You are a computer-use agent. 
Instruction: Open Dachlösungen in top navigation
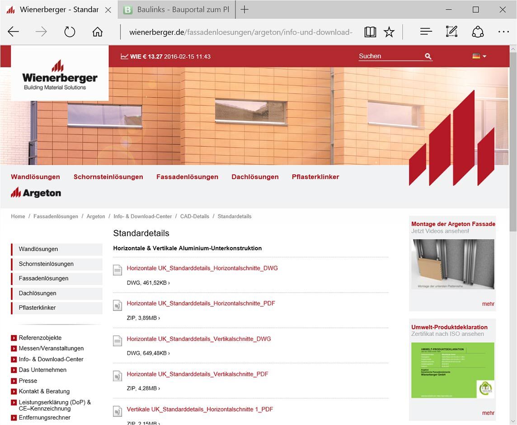click(255, 177)
